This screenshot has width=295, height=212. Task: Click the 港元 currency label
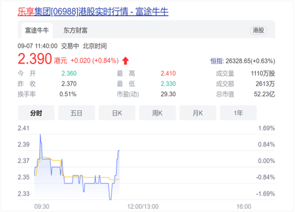tap(61, 61)
